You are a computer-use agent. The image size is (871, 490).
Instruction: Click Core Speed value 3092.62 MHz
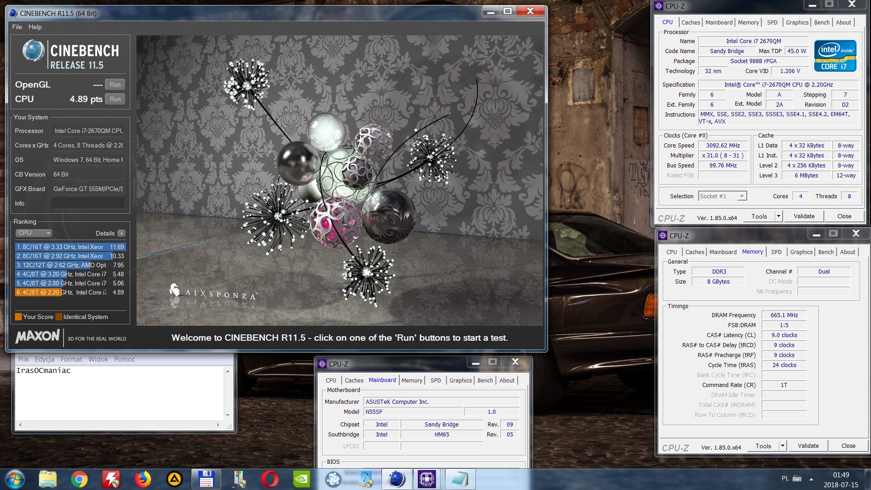pos(723,145)
